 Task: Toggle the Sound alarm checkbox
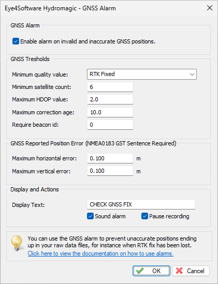click(x=90, y=216)
